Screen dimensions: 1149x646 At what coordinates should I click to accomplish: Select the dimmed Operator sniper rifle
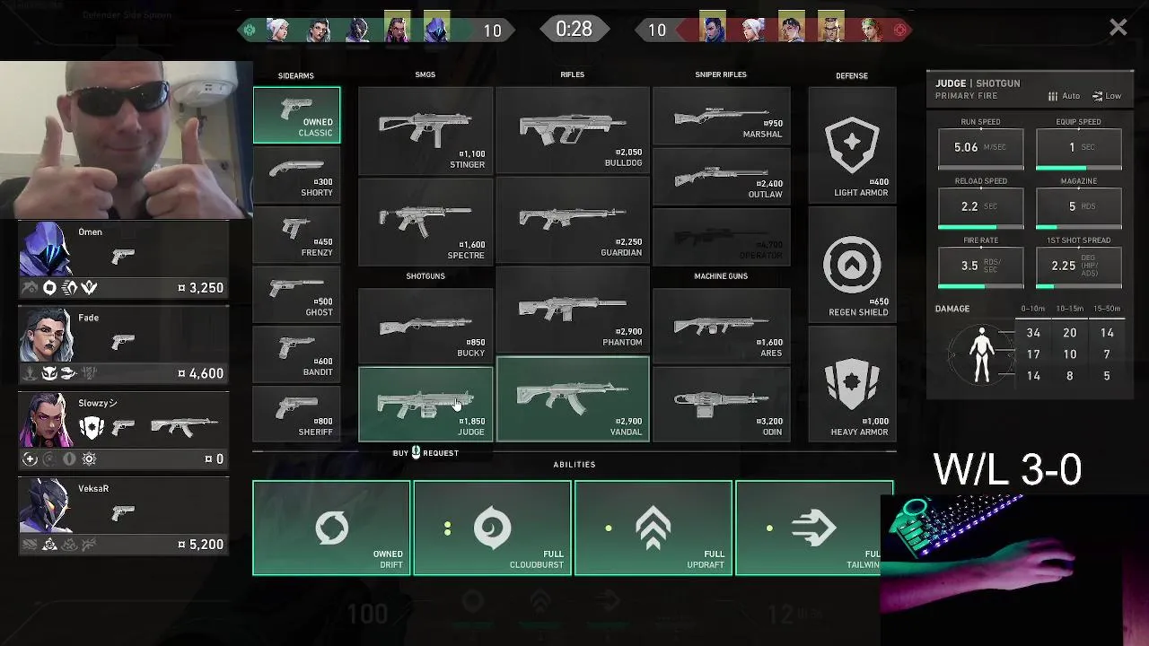[x=721, y=236]
